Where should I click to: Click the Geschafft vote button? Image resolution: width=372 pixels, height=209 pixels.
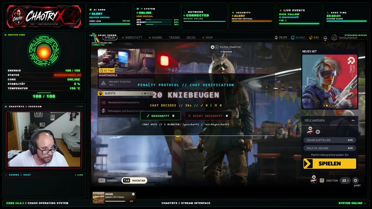click(160, 116)
